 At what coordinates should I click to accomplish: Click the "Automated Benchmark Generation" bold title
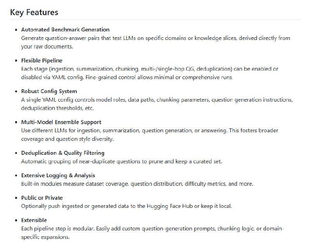pyautogui.click(x=65, y=29)
